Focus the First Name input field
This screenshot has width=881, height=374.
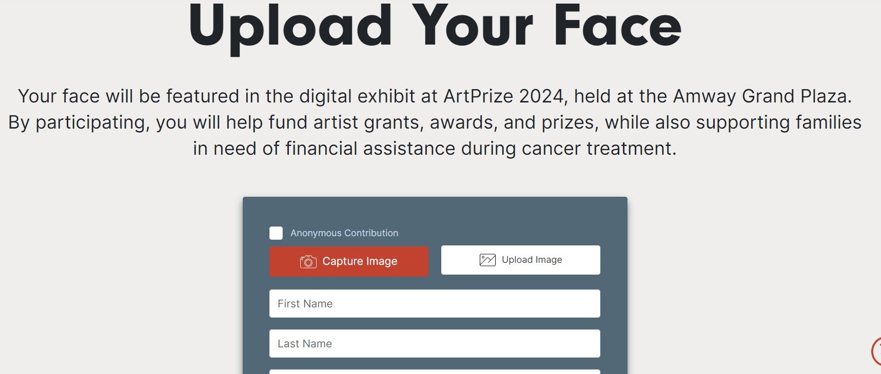click(x=435, y=304)
